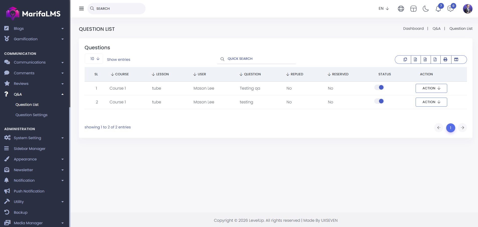The image size is (478, 227).
Task: Select Sidebar Manager in the sidebar
Action: [x=30, y=149]
